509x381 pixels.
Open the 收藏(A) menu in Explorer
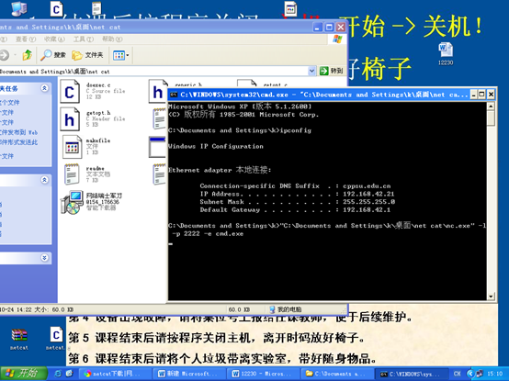click(54, 39)
